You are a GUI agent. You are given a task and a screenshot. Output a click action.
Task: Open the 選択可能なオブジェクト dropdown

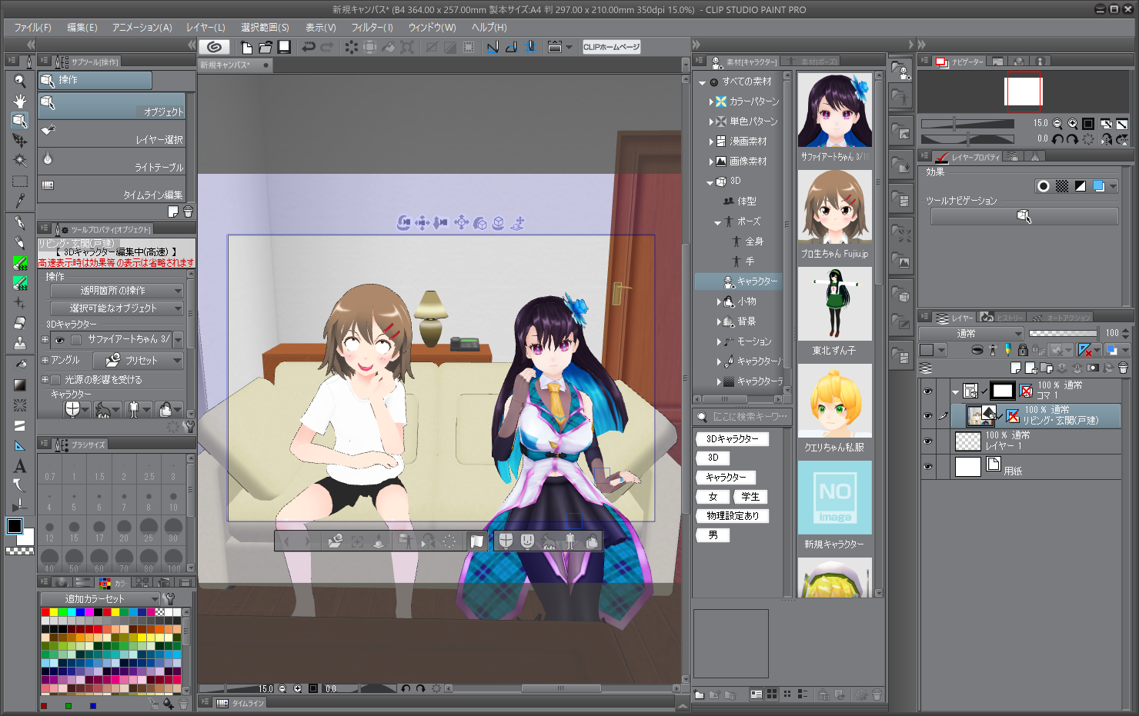tap(117, 308)
